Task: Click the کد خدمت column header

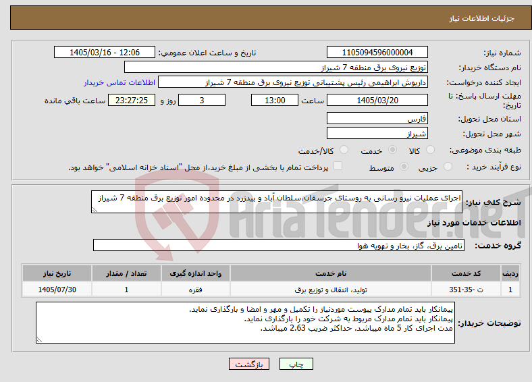Action: [x=467, y=273]
